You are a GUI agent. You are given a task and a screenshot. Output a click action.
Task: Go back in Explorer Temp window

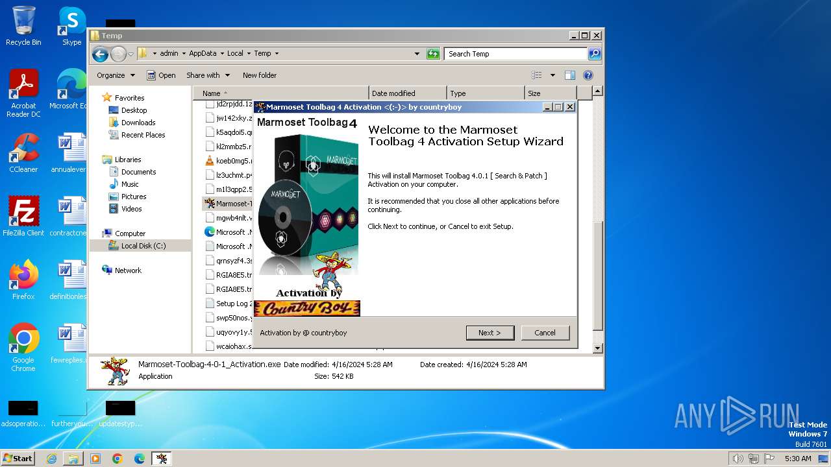(x=100, y=54)
